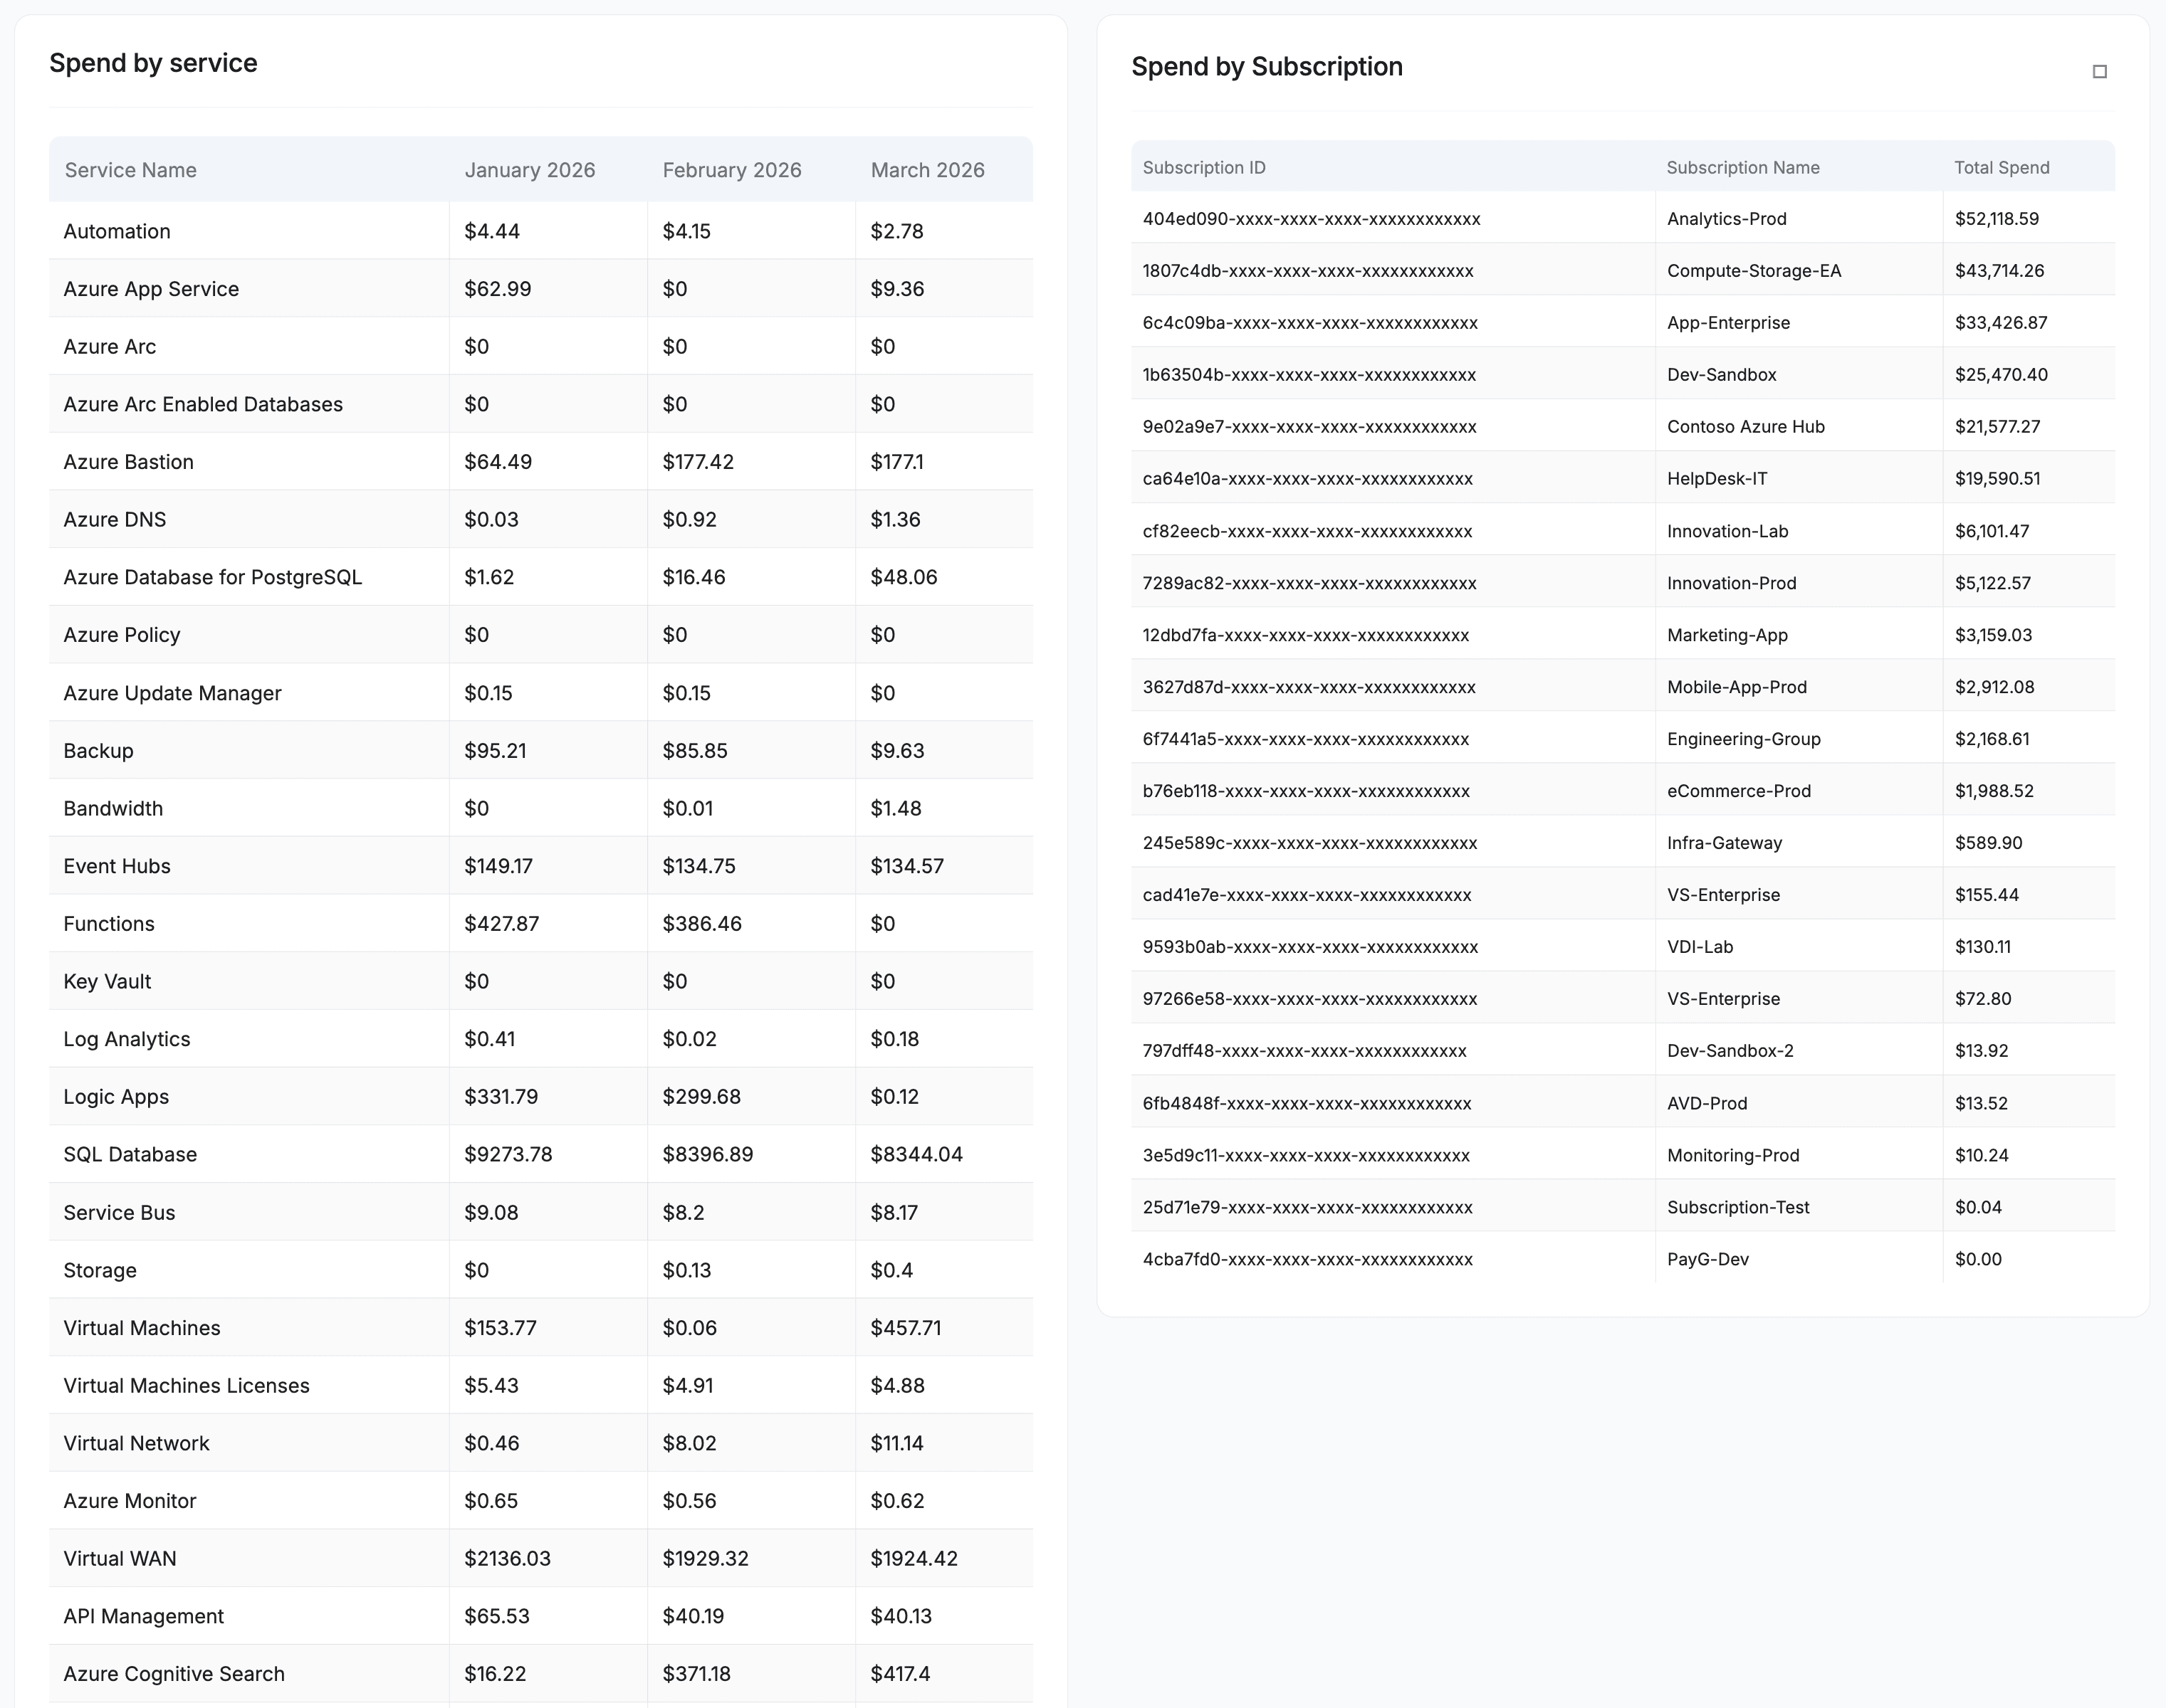Click the expand icon on Spend by Subscription panel
Image resolution: width=2166 pixels, height=1708 pixels.
[x=2099, y=71]
